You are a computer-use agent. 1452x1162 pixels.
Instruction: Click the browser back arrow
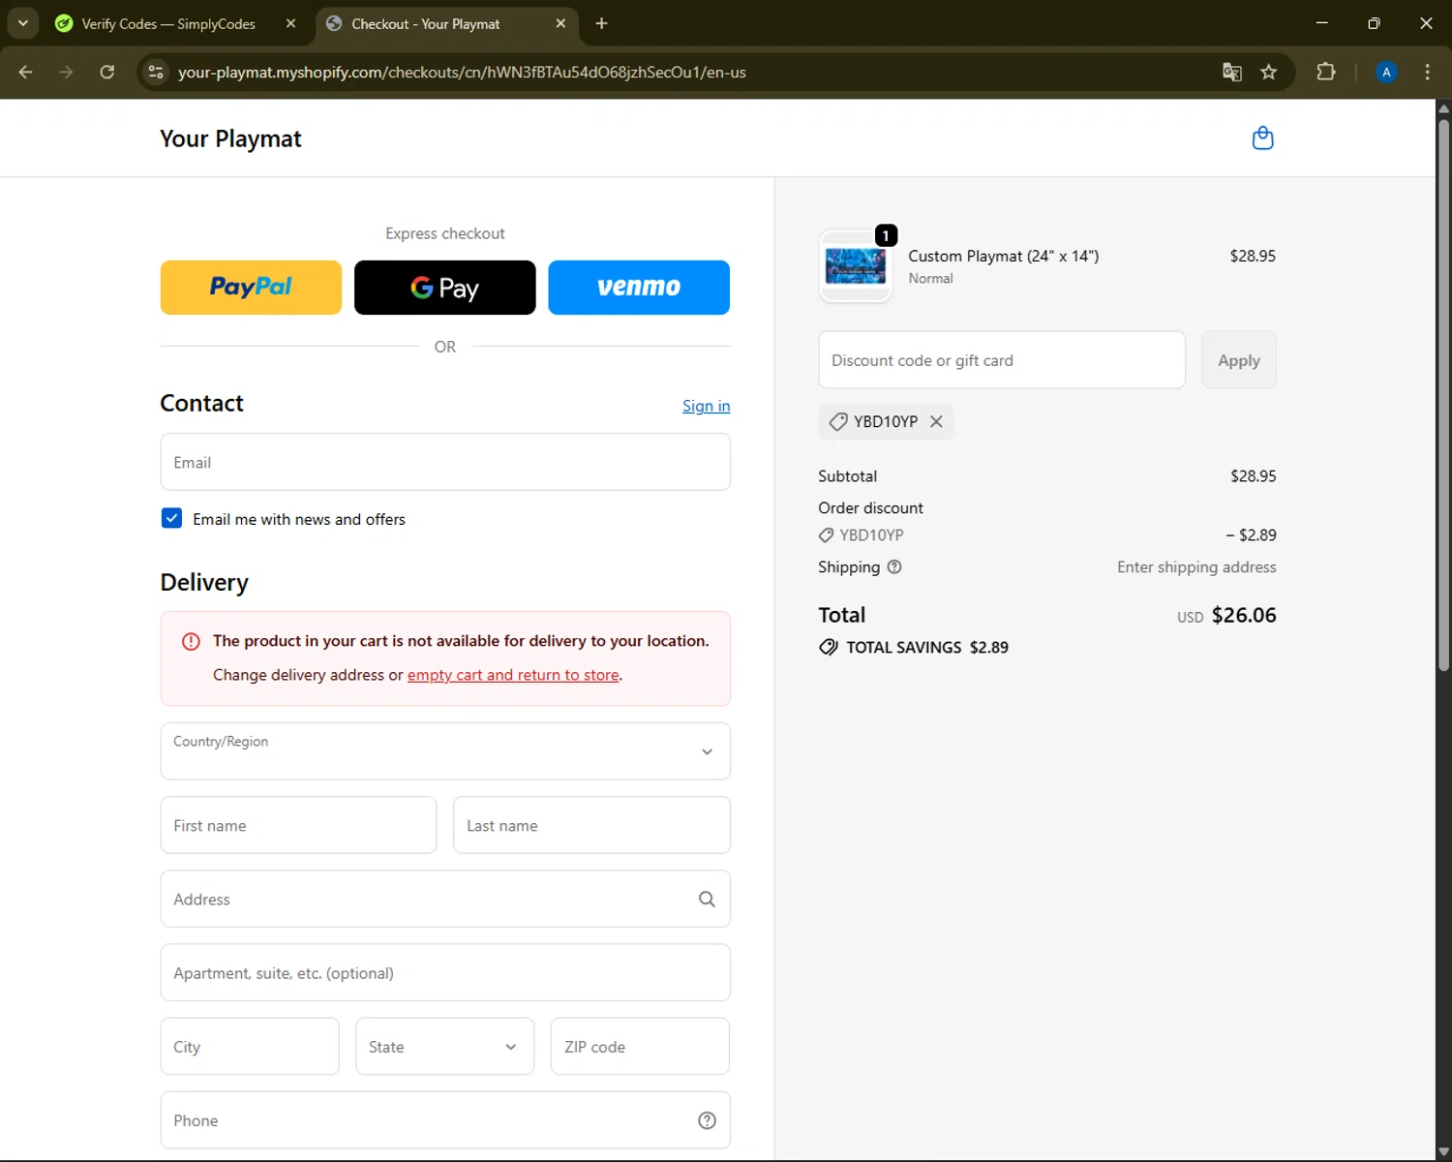(26, 72)
